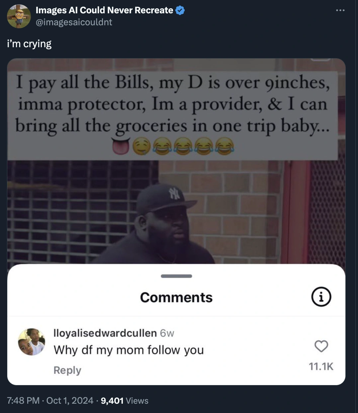Like the comment with the heart icon

coord(321,346)
